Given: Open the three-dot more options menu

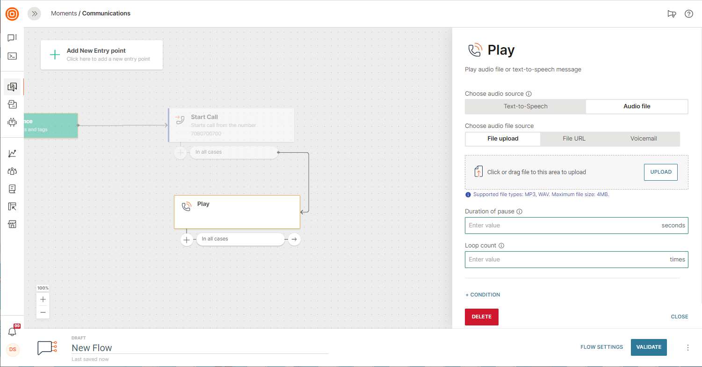Looking at the screenshot, I should pyautogui.click(x=688, y=347).
